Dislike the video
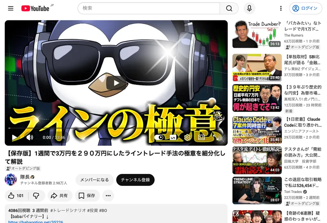The height and width of the screenshot is (223, 327). click(36, 196)
